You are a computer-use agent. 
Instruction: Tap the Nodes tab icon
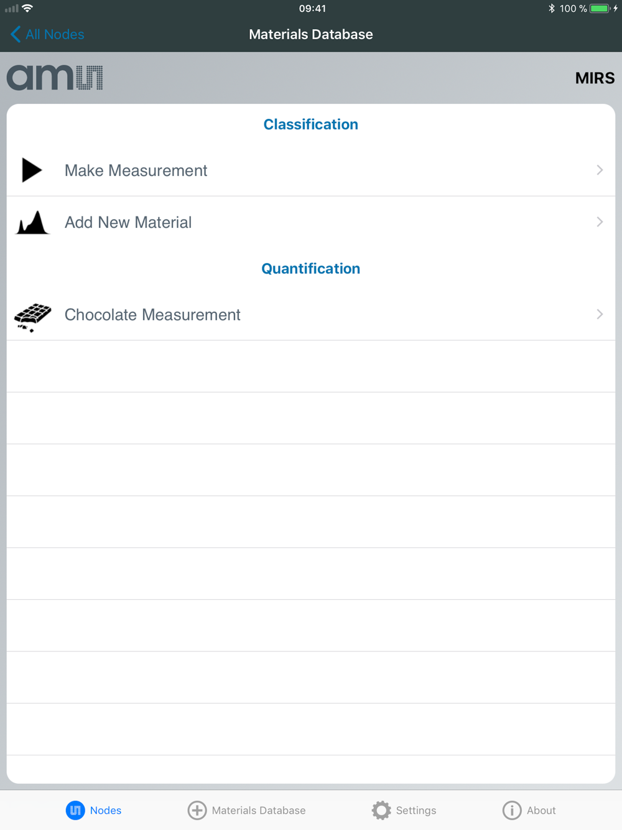click(75, 810)
